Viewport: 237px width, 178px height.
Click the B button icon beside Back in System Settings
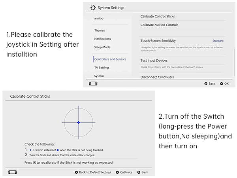206,84
